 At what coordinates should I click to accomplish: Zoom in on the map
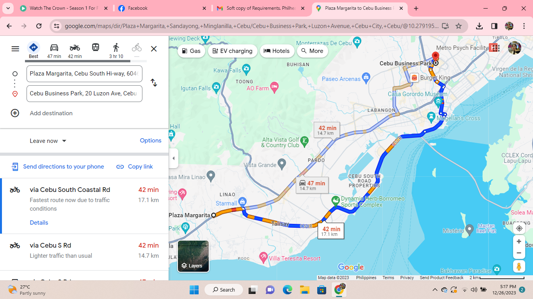[x=519, y=241]
